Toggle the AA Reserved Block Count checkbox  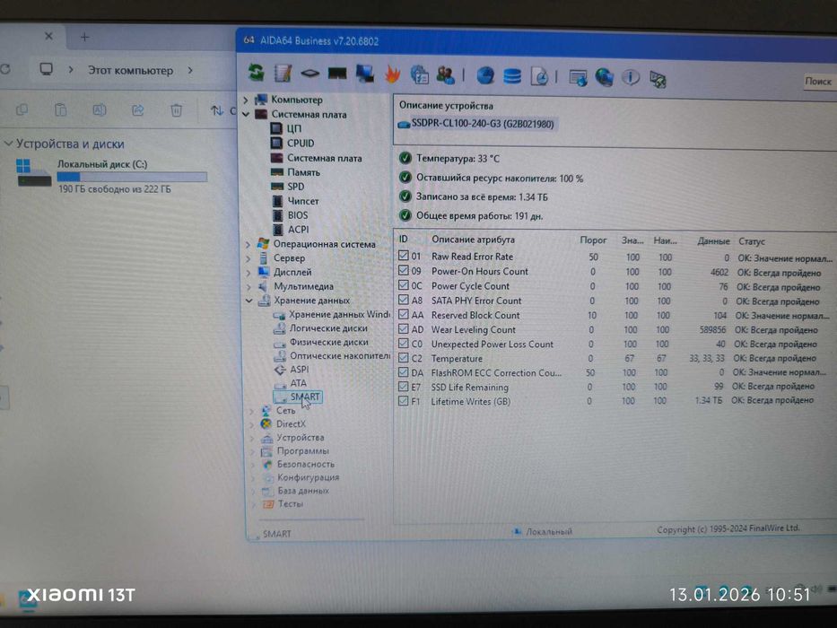pos(404,314)
